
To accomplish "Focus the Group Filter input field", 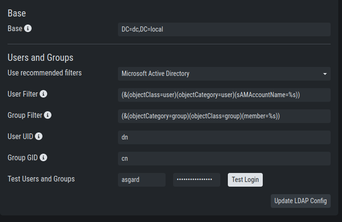I will (224, 116).
